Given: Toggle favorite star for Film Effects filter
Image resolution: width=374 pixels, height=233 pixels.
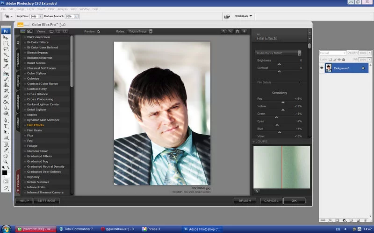Looking at the screenshot, I should [24, 125].
